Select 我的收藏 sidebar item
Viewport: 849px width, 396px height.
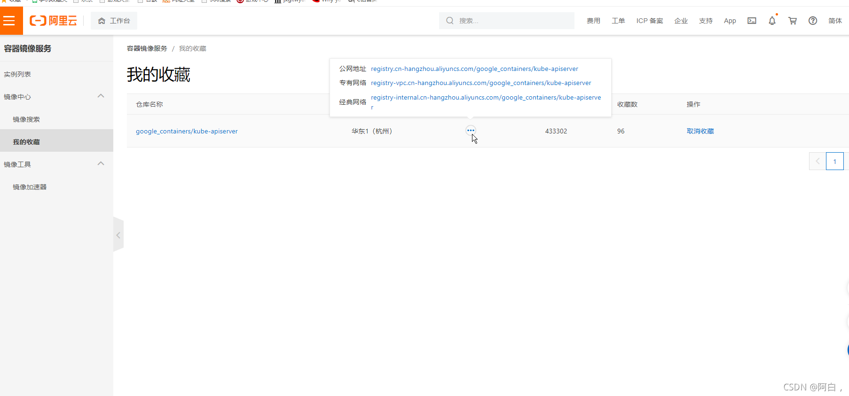point(56,141)
